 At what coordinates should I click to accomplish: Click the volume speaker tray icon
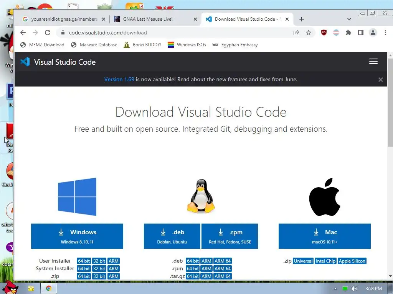(x=354, y=289)
